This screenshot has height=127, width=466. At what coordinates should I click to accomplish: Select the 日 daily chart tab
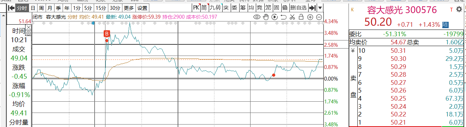[33, 8]
